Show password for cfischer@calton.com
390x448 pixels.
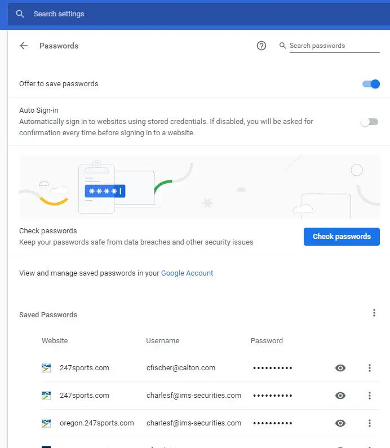click(340, 368)
